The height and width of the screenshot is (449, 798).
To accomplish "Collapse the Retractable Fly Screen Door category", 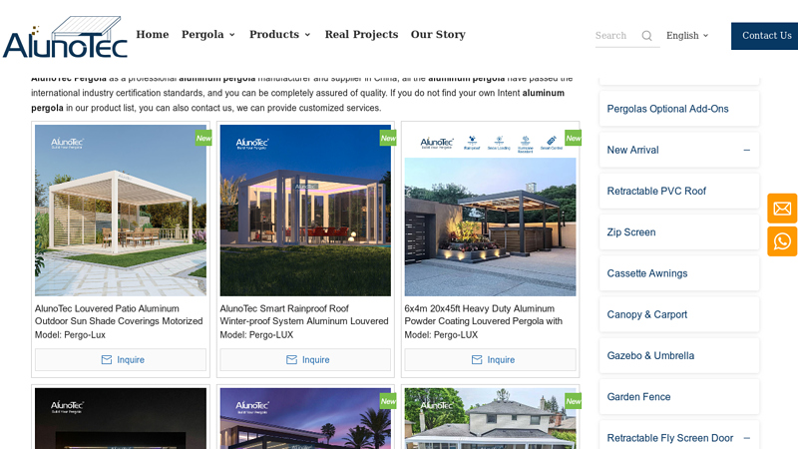I will coord(746,438).
